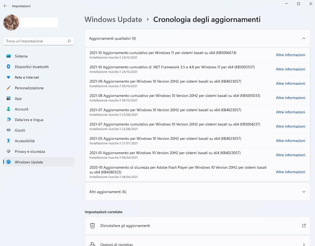The image size is (315, 246).
Task: Open Altre informazioni for KB5004237
Action: (x=290, y=126)
